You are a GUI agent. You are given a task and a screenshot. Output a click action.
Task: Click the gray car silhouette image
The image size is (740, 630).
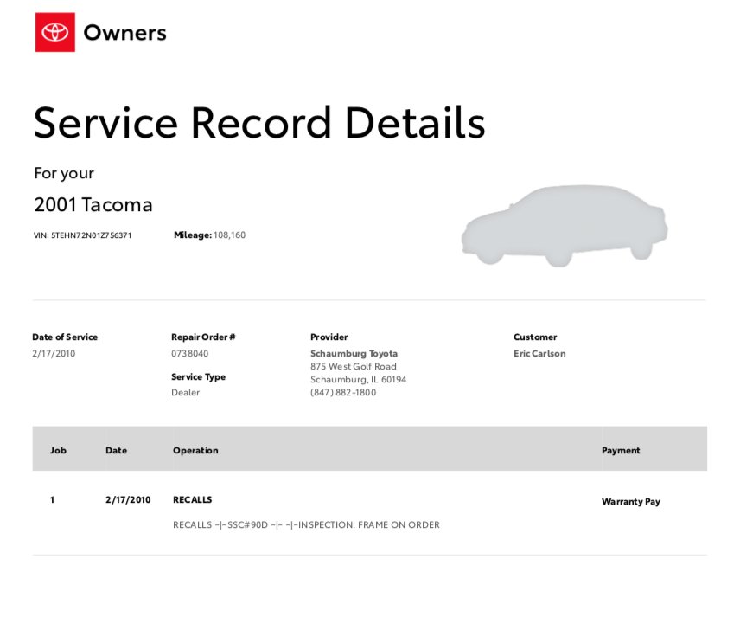565,226
